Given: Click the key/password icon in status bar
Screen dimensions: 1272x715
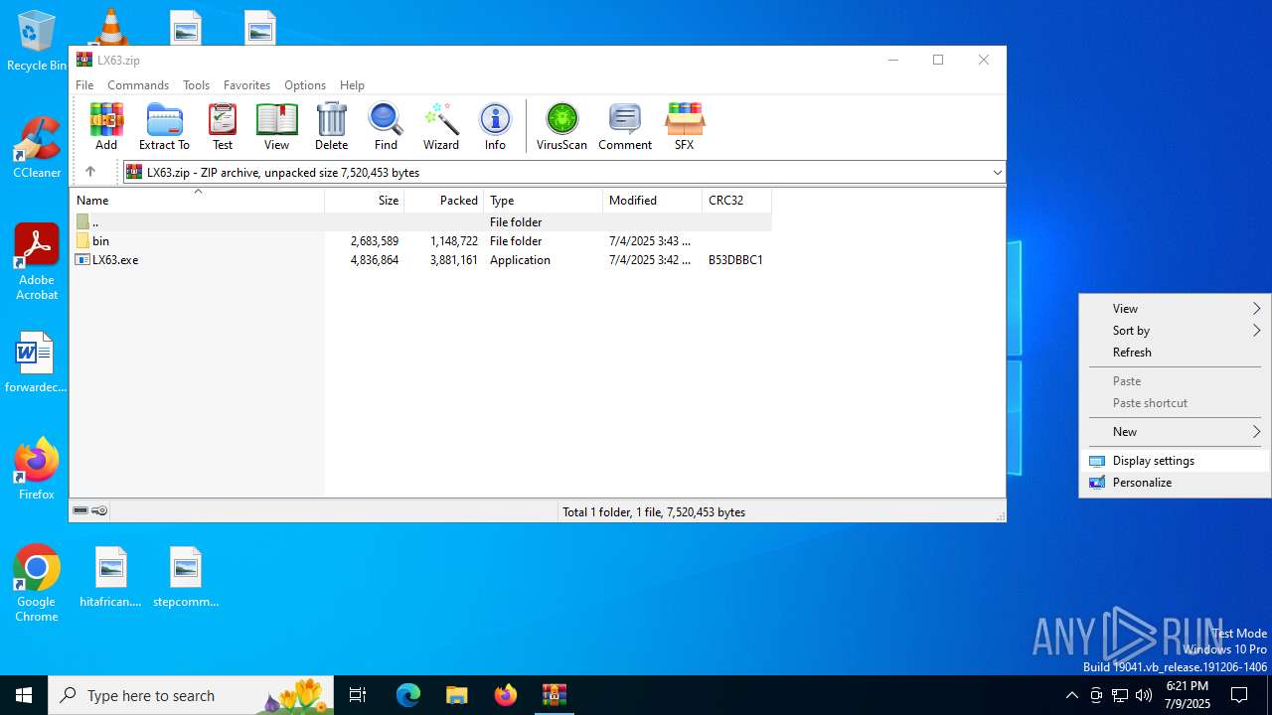Looking at the screenshot, I should pos(99,511).
